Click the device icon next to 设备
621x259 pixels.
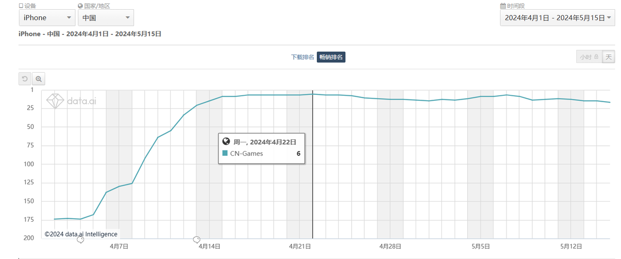(x=21, y=6)
